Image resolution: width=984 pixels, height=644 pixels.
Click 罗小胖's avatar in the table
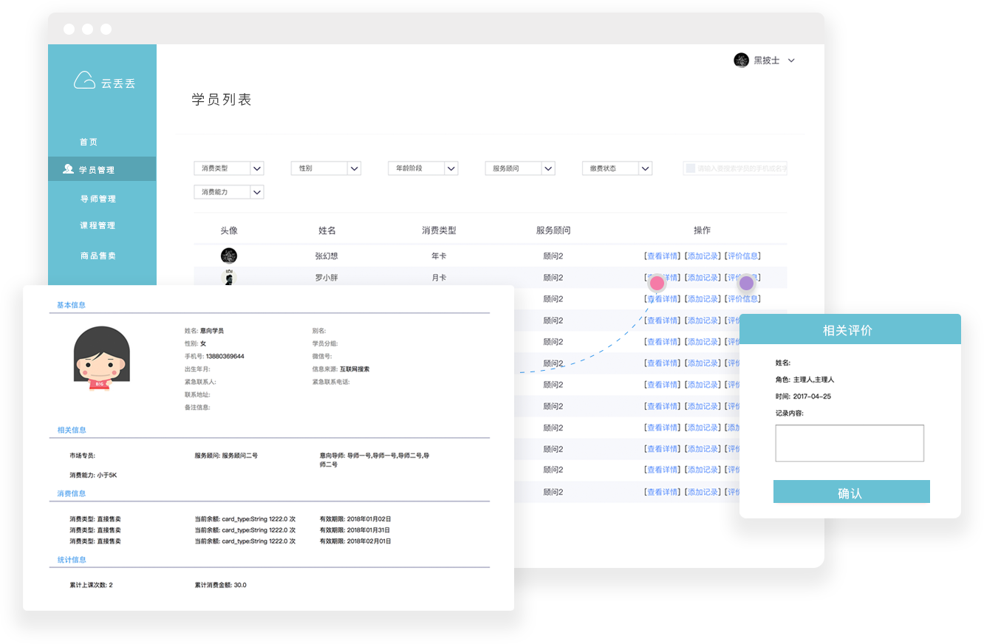229,277
